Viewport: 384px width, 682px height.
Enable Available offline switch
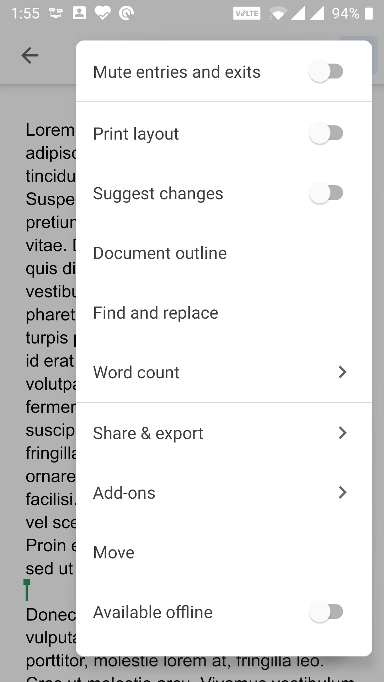point(326,612)
